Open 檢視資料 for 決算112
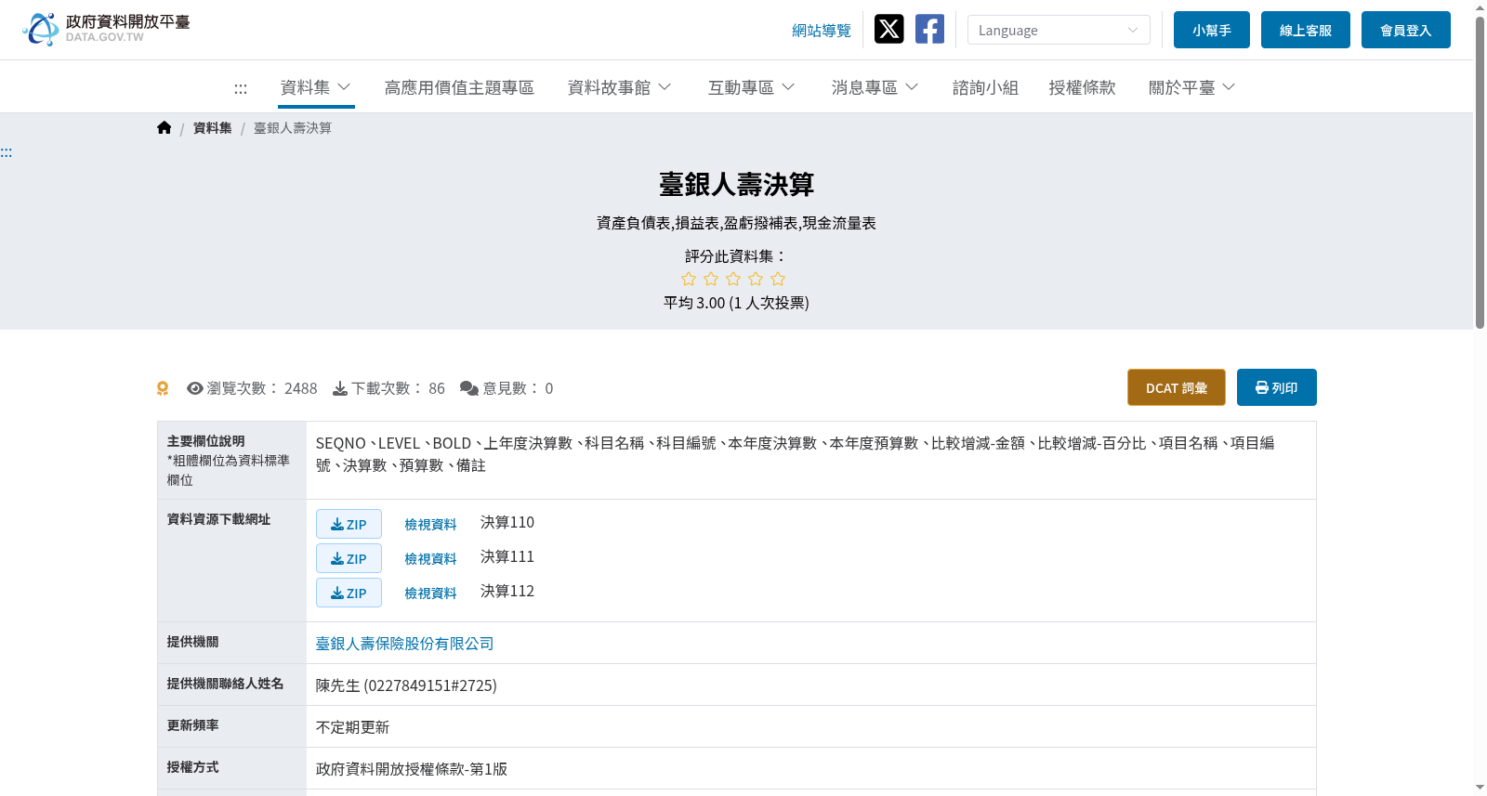1487x796 pixels. click(430, 593)
